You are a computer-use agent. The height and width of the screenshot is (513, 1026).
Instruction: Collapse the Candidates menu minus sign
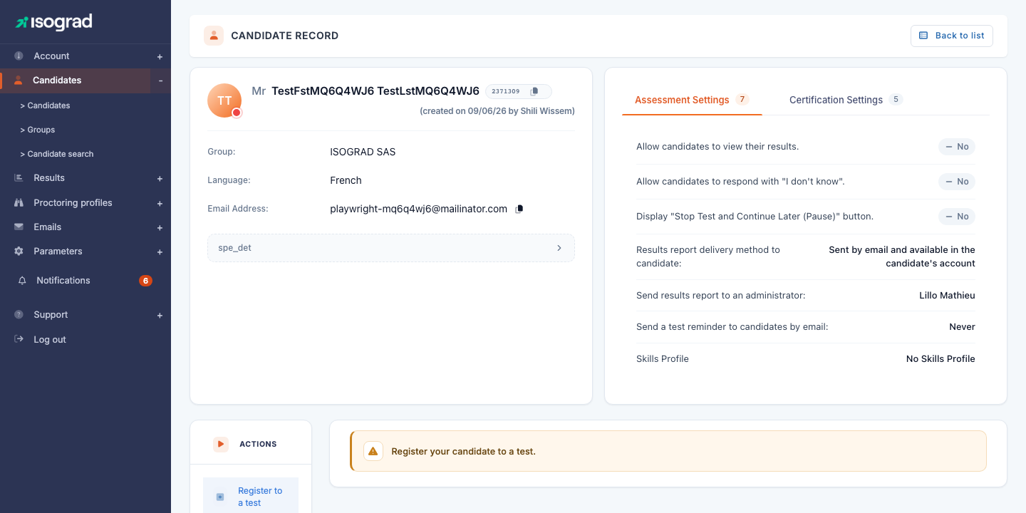160,81
